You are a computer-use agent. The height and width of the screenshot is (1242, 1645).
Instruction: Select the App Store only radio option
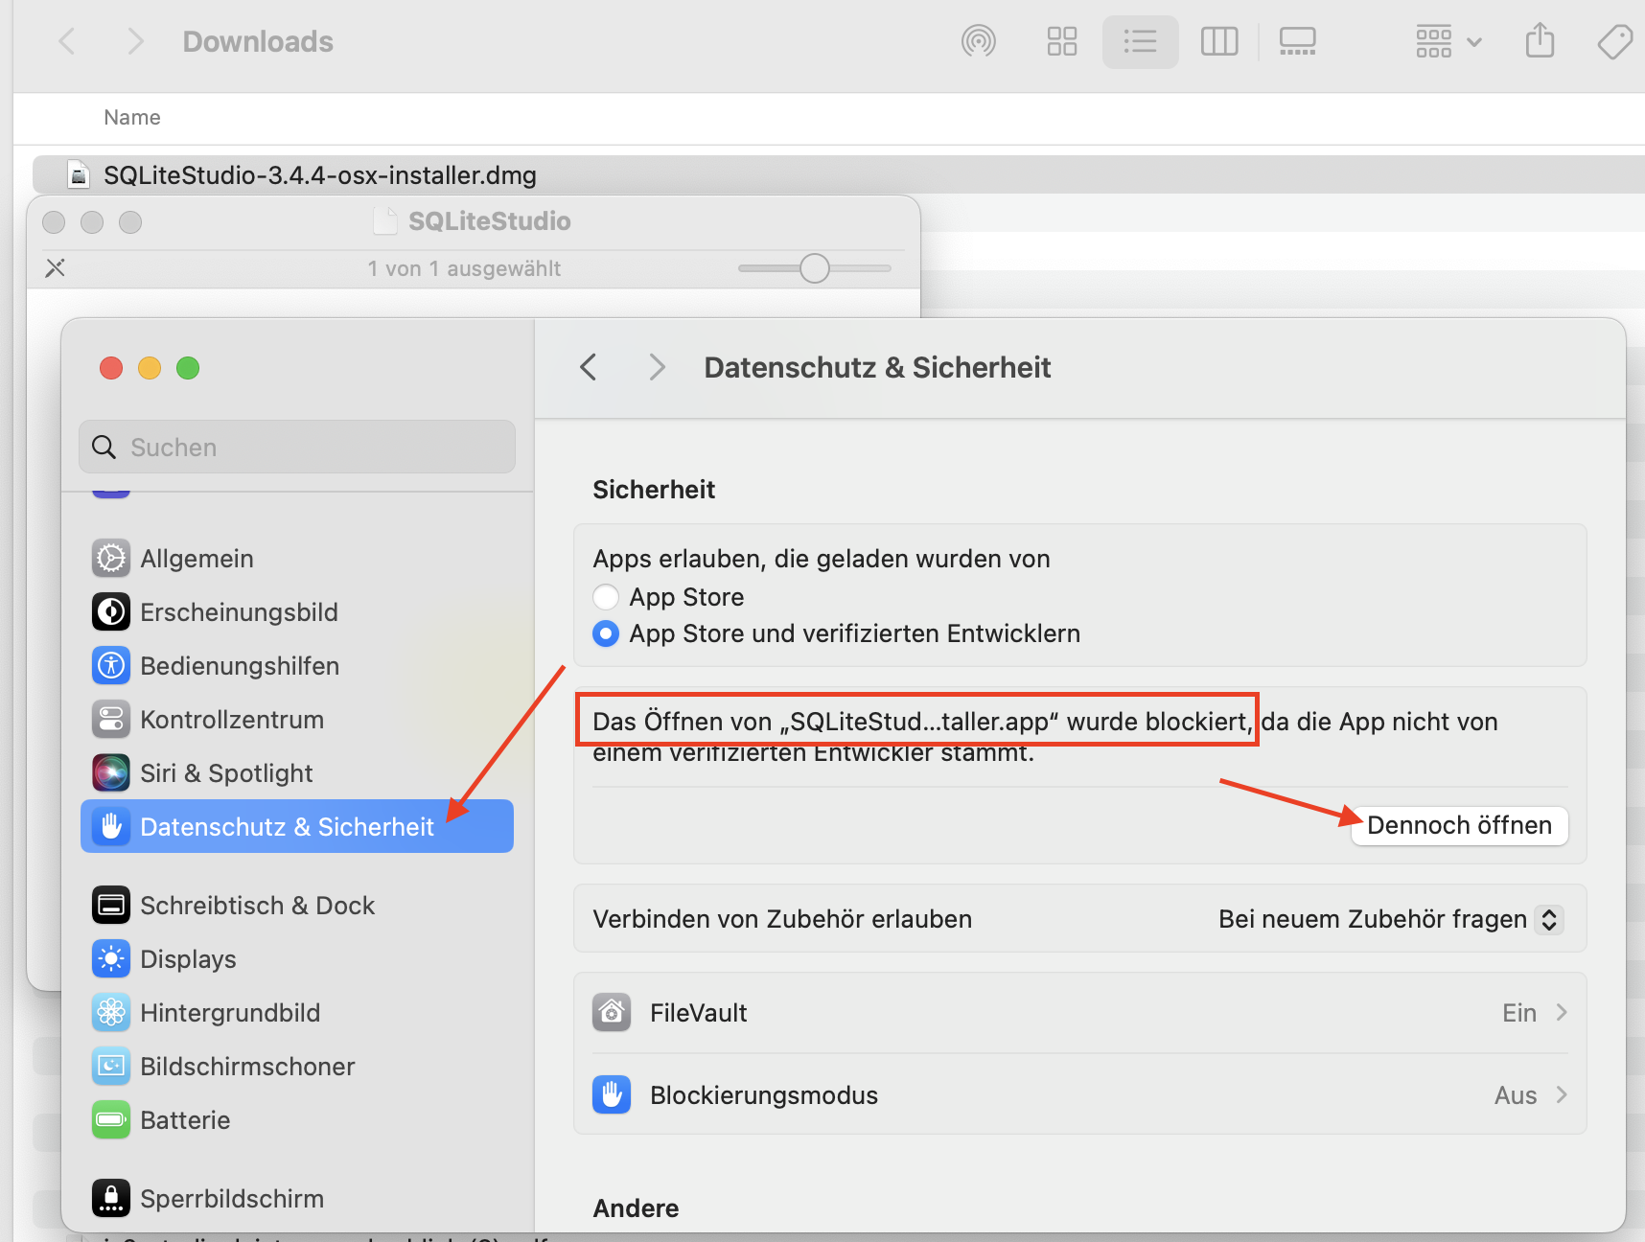click(606, 597)
